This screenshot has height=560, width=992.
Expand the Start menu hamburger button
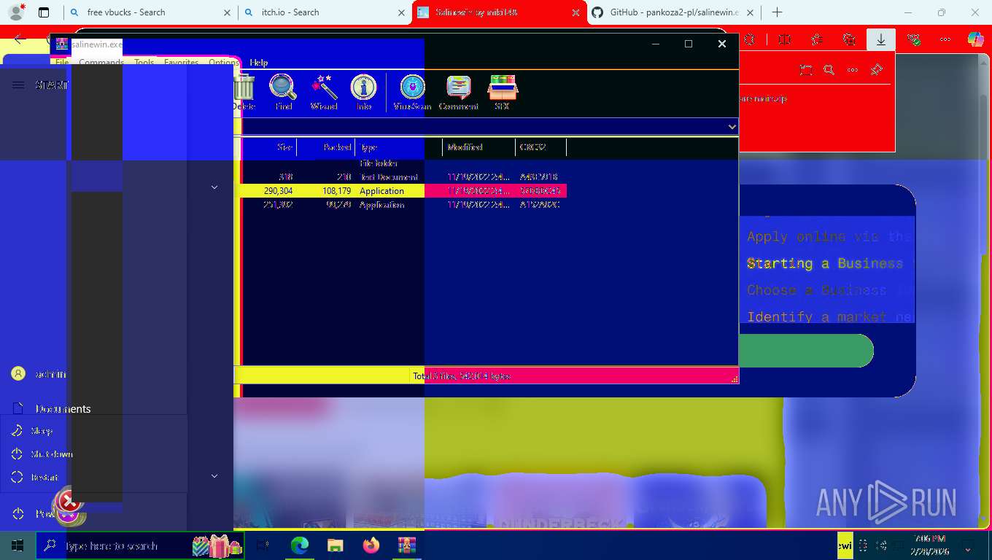(18, 85)
